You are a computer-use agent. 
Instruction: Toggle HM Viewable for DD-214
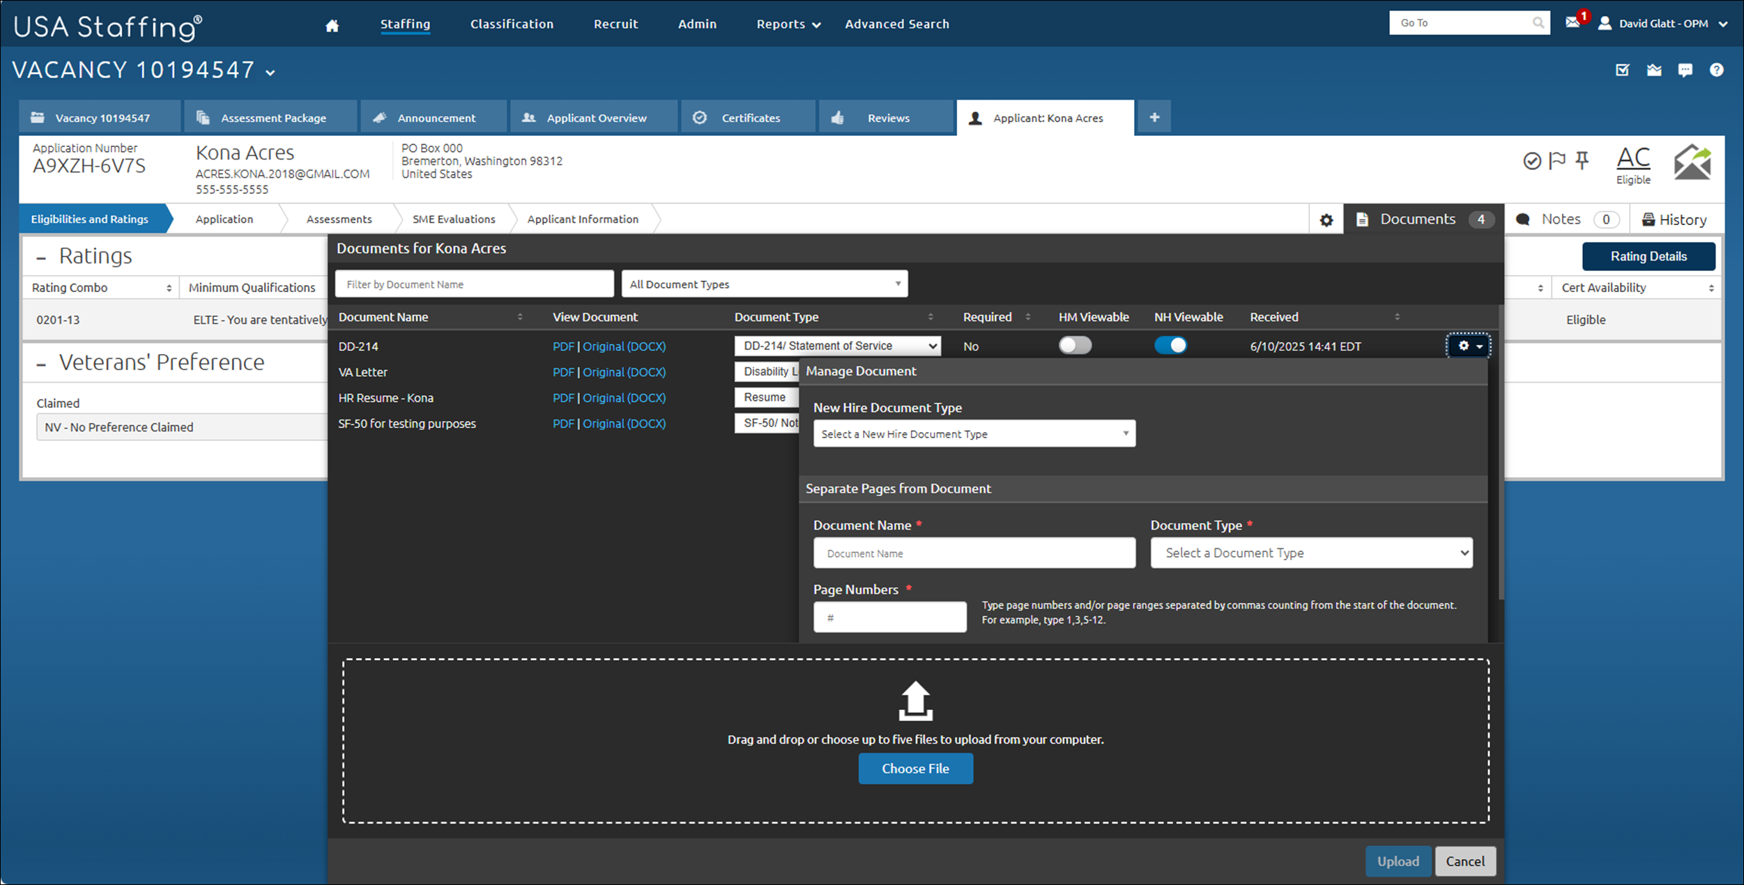[x=1075, y=346]
